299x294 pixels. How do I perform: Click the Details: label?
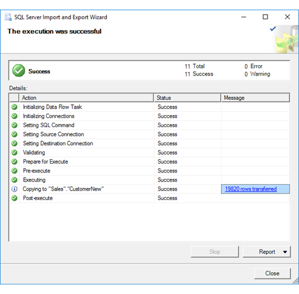pos(18,88)
